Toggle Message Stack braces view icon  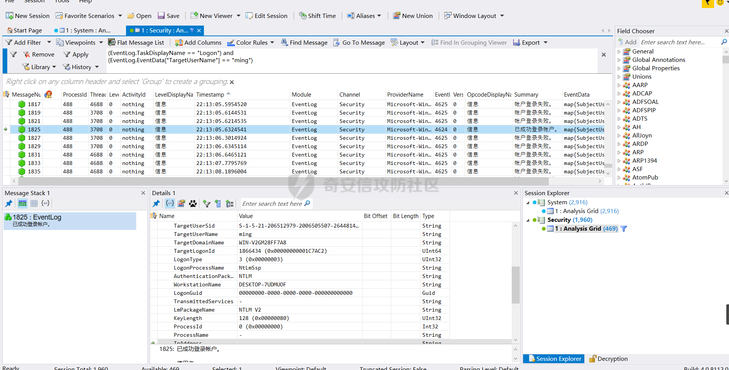tap(45, 204)
